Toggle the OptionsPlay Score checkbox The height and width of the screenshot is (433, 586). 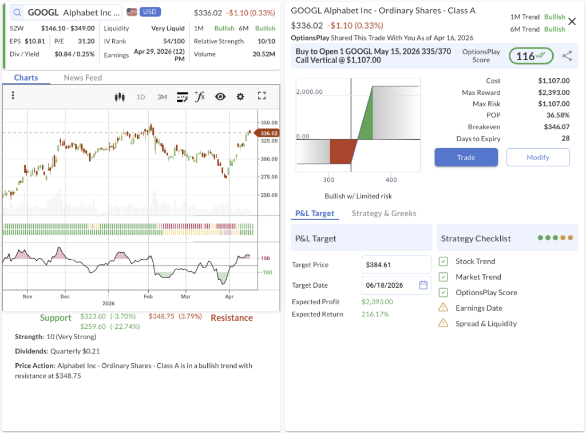click(443, 292)
